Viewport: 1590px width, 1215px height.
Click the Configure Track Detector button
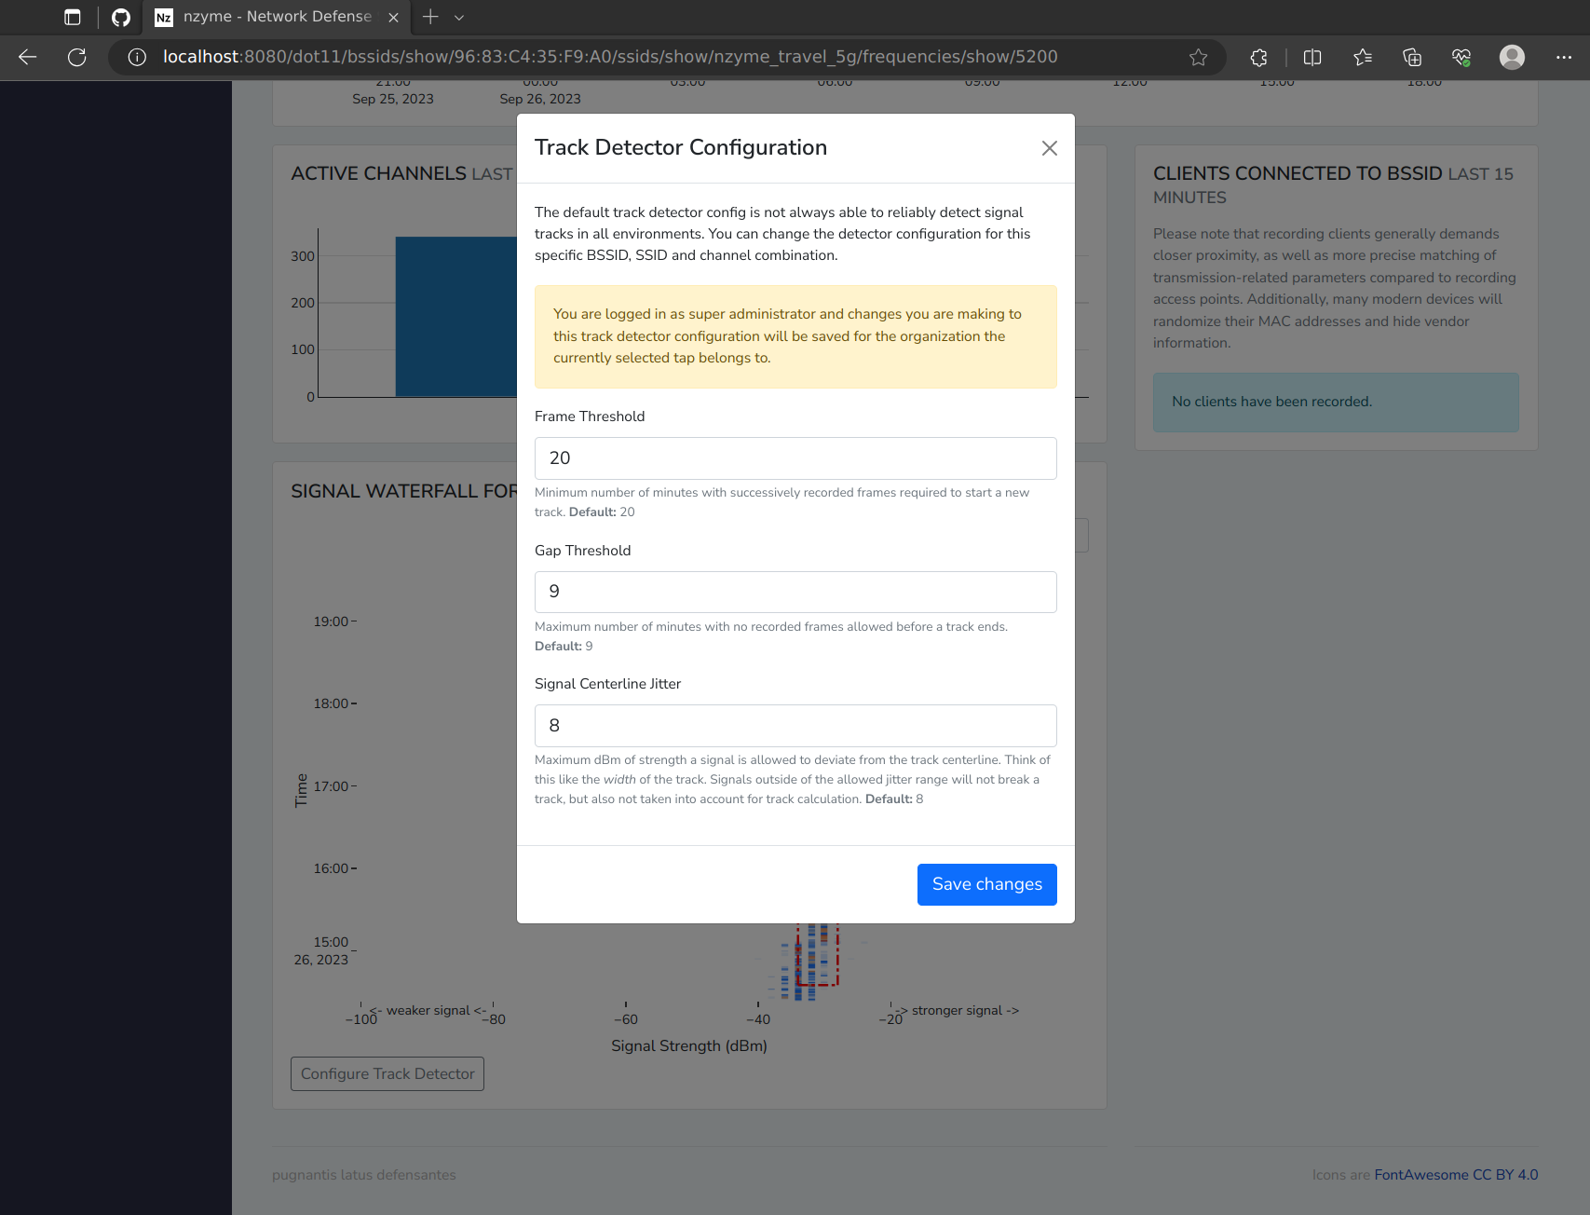tap(387, 1073)
